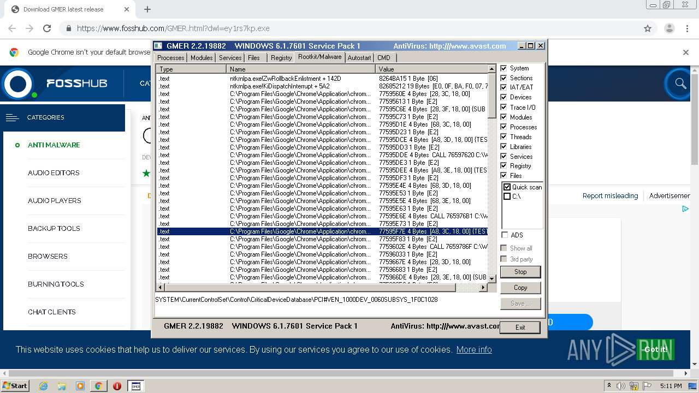This screenshot has width=699, height=393.
Task: Sort results by Value column header
Action: [431, 69]
